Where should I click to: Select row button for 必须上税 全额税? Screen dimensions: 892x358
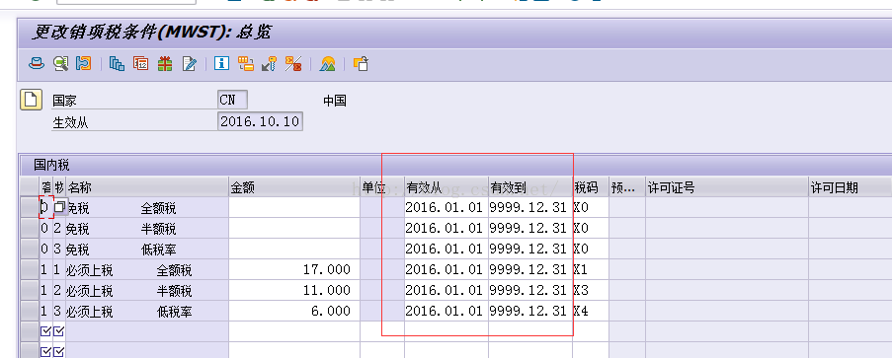click(x=29, y=269)
